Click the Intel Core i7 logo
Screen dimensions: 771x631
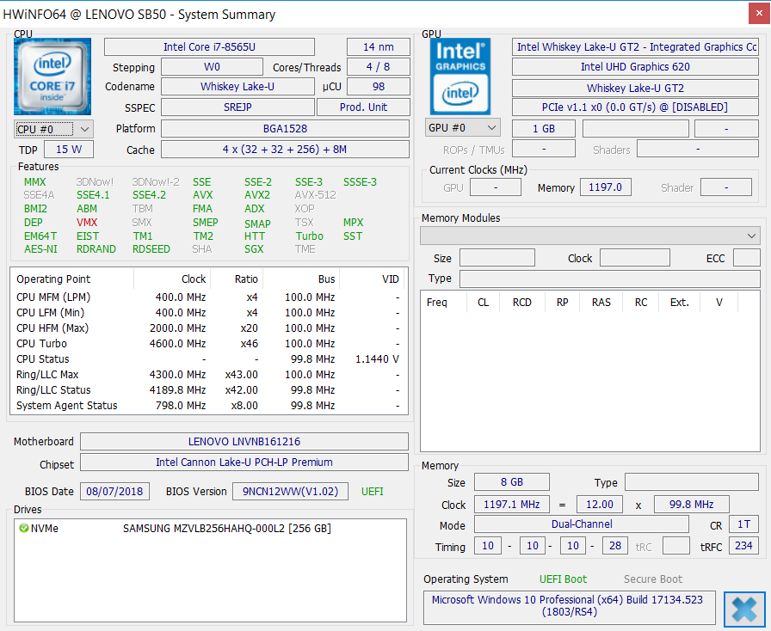[x=52, y=77]
